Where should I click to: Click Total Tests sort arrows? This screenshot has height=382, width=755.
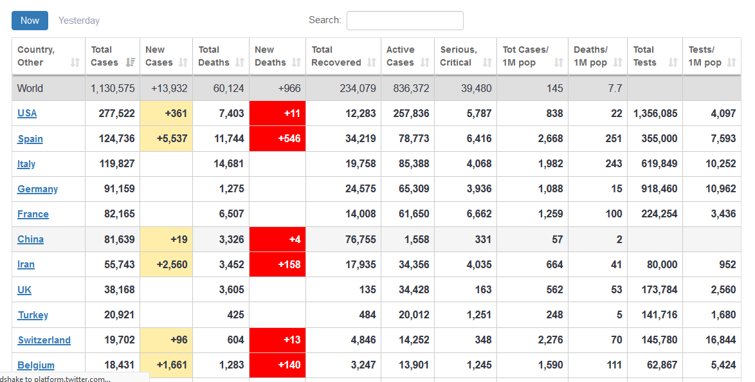pos(673,62)
